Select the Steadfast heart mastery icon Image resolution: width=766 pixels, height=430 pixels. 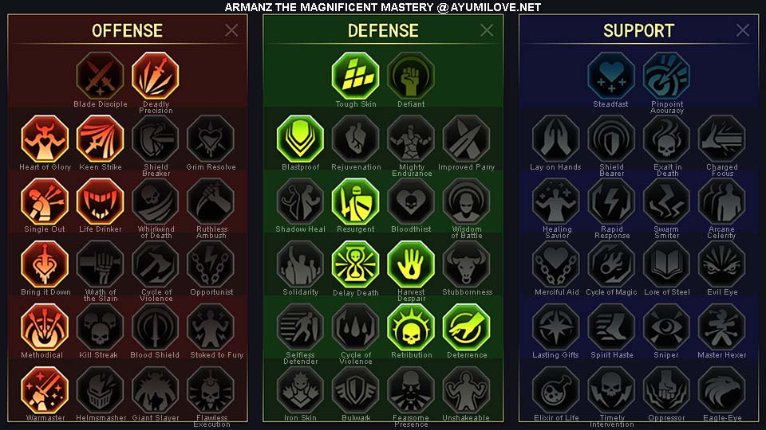[x=610, y=76]
